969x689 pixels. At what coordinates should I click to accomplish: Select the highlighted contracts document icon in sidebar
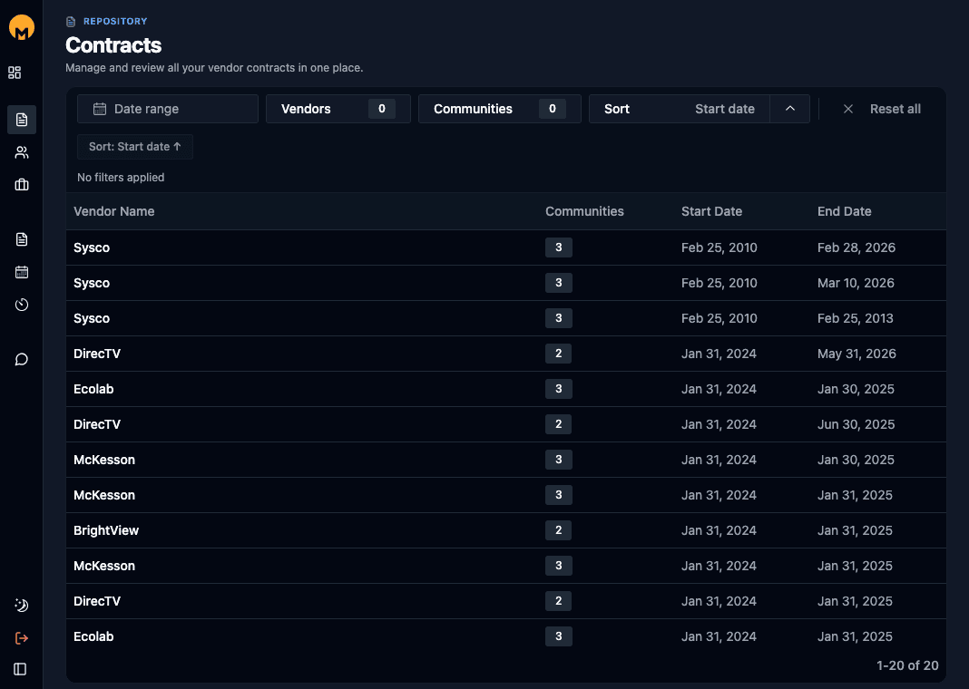point(22,119)
